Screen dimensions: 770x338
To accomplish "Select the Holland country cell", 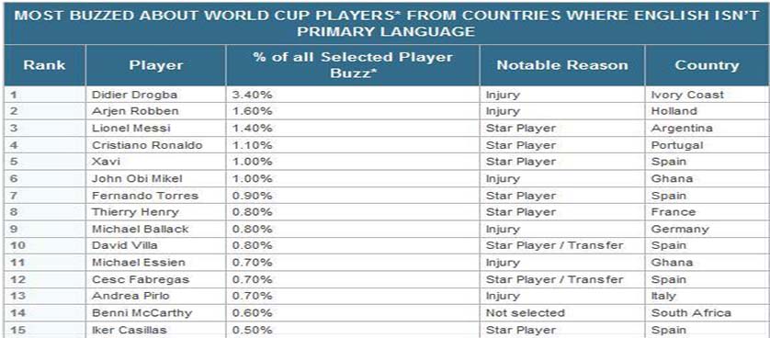I will coord(707,111).
